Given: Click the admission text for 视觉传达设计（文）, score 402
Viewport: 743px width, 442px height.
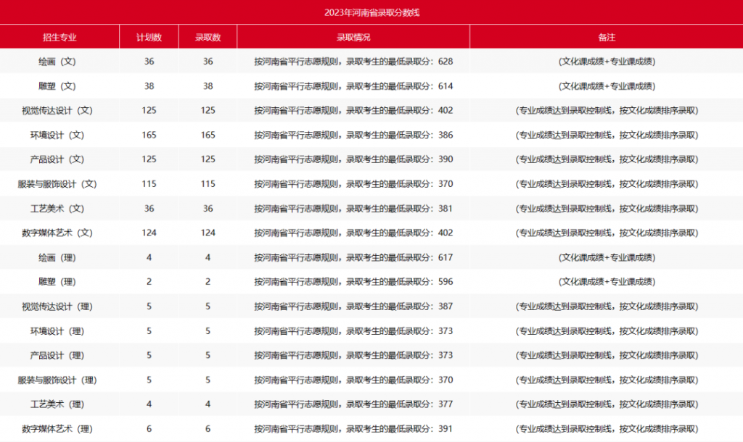Looking at the screenshot, I should pos(353,110).
